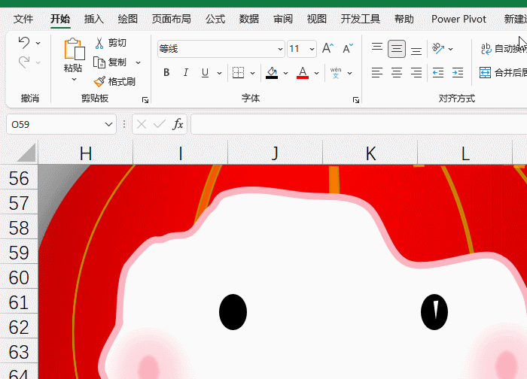Click the cancel entry X icon
This screenshot has height=379, width=527.
(142, 125)
